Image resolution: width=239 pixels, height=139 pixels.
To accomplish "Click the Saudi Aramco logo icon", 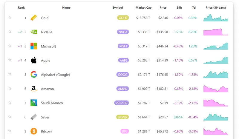I will (x=34, y=103).
